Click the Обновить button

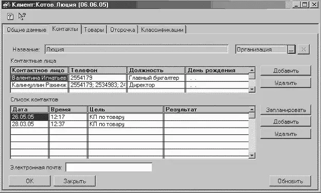point(290,181)
